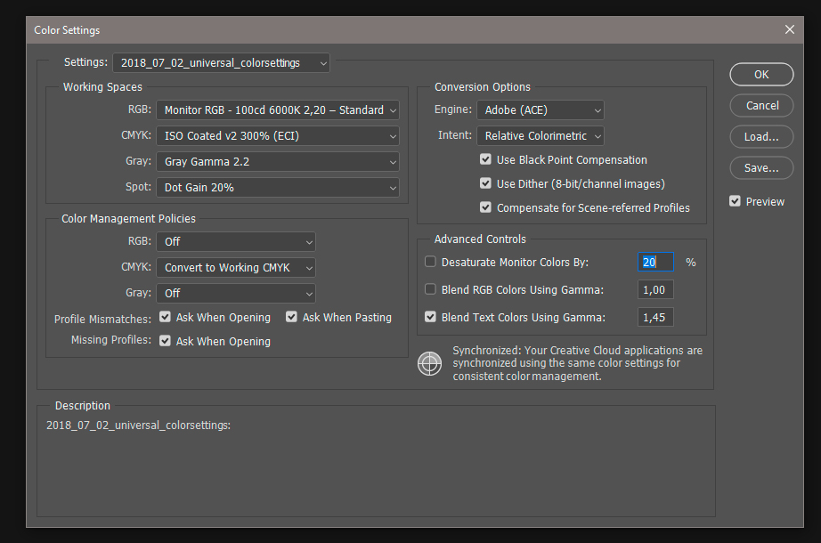Open the conversion Engine dropdown
Viewport: 821px width, 543px height.
coord(540,109)
